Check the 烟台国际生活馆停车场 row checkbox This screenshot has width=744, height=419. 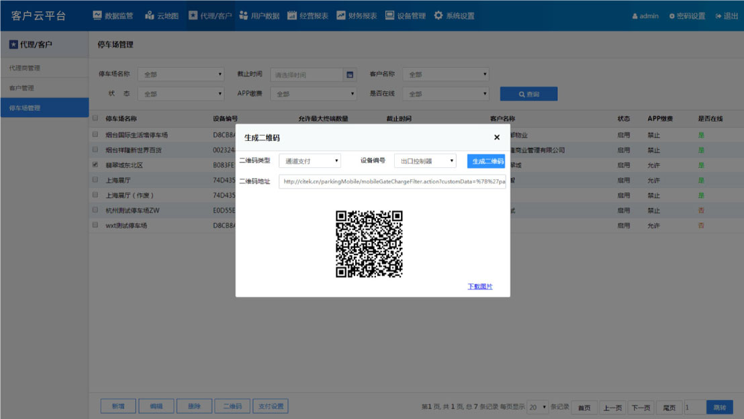point(95,135)
